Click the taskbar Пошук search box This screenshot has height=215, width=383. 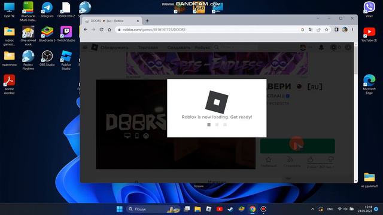pyautogui.click(x=153, y=209)
